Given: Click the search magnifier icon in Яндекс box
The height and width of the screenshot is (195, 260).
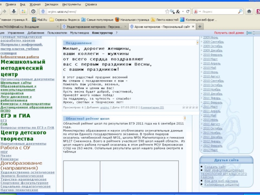Looking at the screenshot, I should point(240,11).
